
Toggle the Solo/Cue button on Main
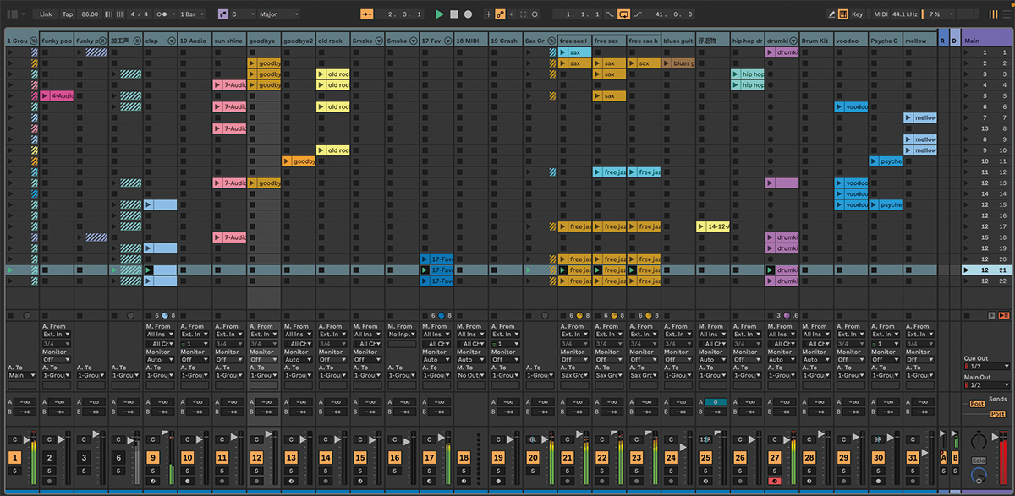(979, 461)
